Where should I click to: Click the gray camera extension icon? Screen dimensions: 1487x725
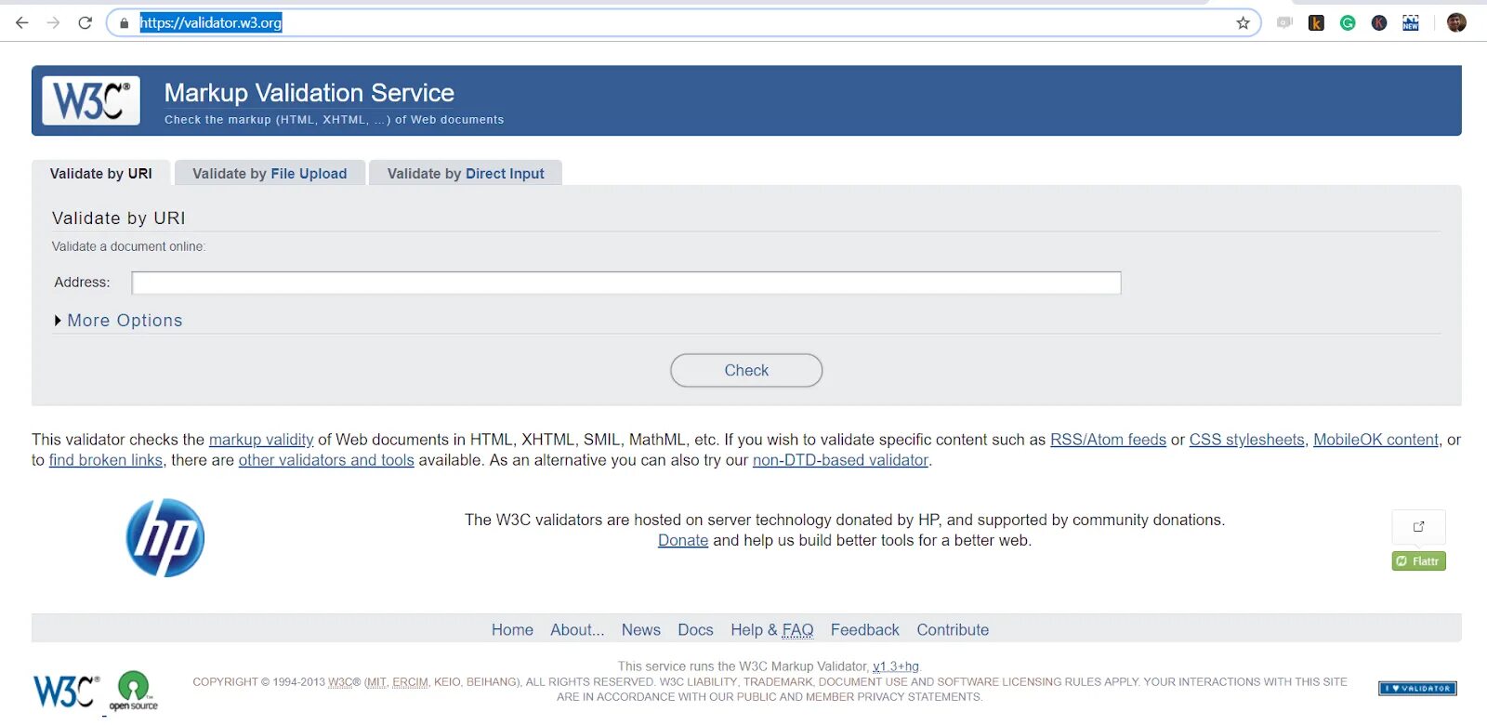[x=1284, y=23]
